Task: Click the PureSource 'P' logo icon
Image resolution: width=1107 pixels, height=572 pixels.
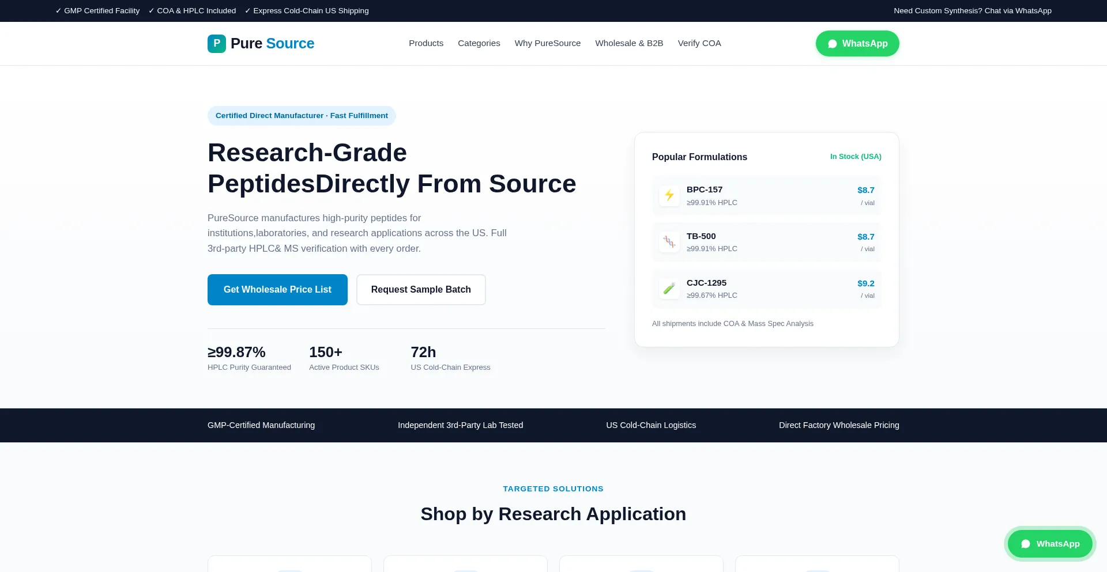Action: [x=217, y=44]
